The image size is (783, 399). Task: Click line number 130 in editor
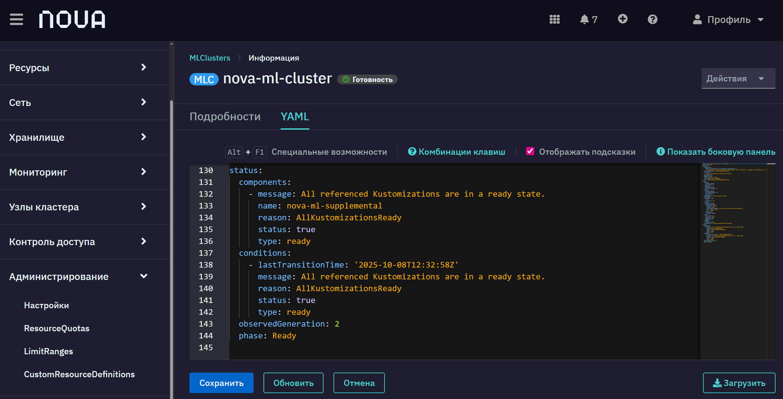(x=206, y=170)
